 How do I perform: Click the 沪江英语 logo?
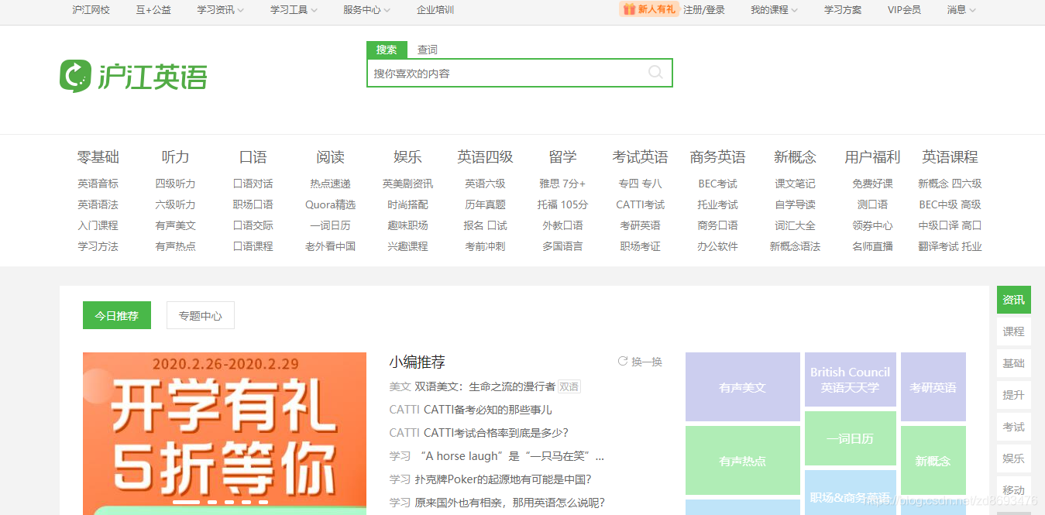point(133,76)
